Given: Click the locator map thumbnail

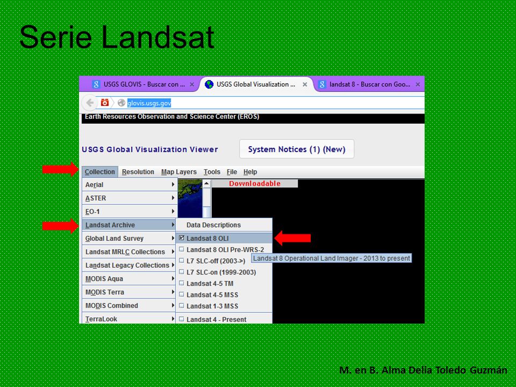Looking at the screenshot, I should [190, 198].
